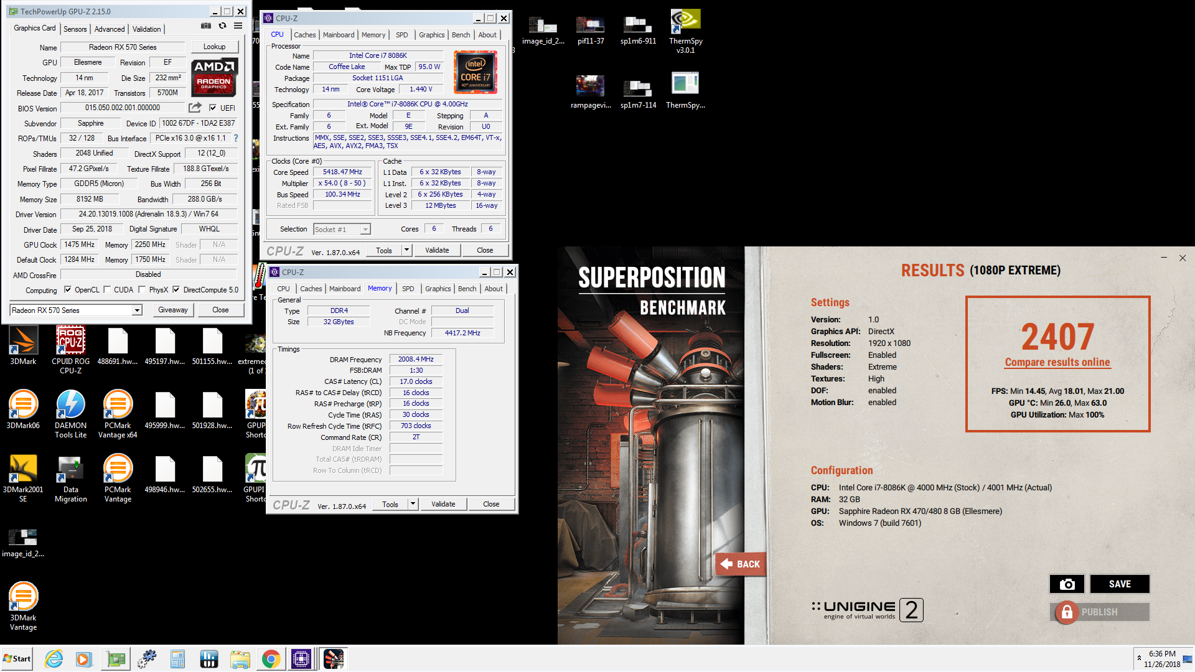Viewport: 1195px width, 672px height.
Task: Click the Lookup button in GPU-Z
Action: 214,47
